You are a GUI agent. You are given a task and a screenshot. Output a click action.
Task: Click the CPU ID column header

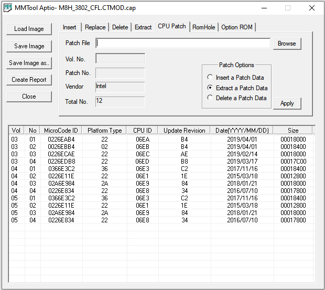[143, 131]
